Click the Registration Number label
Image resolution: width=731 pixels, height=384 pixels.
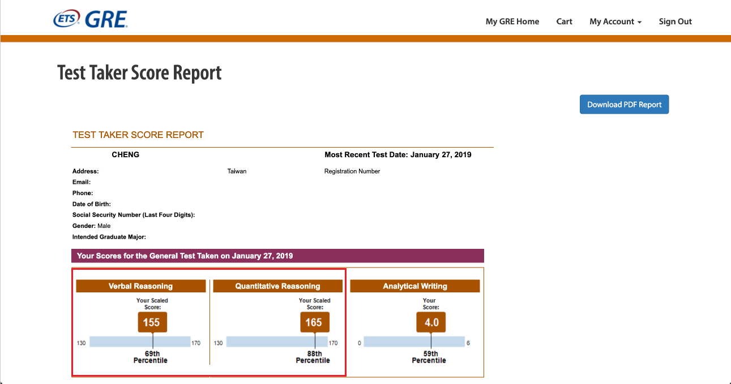click(x=352, y=171)
